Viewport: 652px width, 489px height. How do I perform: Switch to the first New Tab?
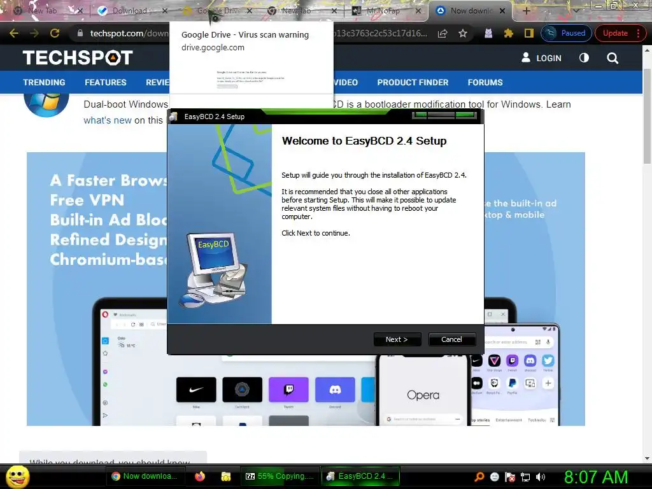click(41, 11)
